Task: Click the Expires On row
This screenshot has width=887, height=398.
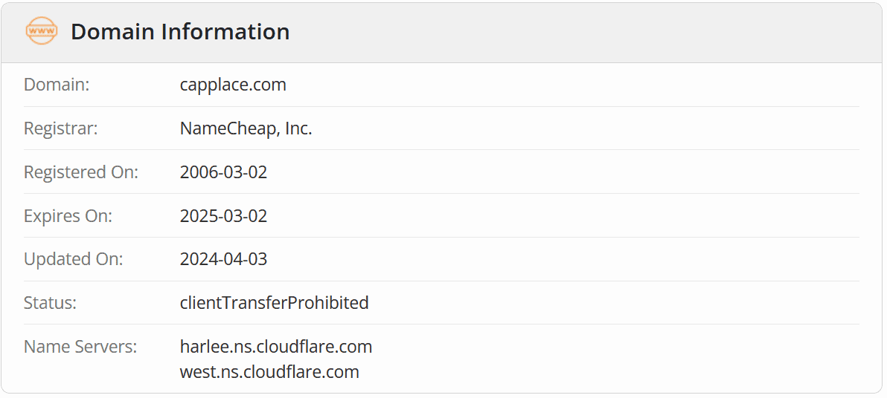Action: (x=521, y=216)
